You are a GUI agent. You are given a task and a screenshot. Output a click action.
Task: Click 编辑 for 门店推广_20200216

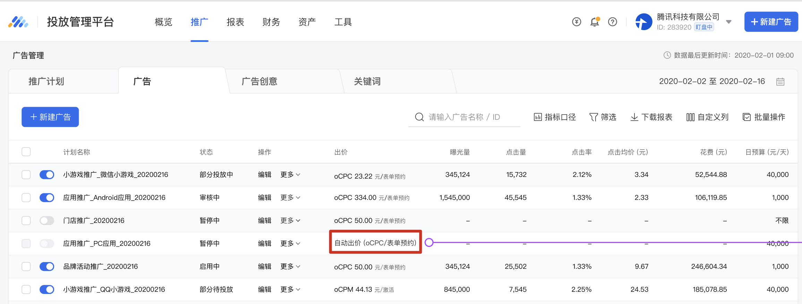265,221
